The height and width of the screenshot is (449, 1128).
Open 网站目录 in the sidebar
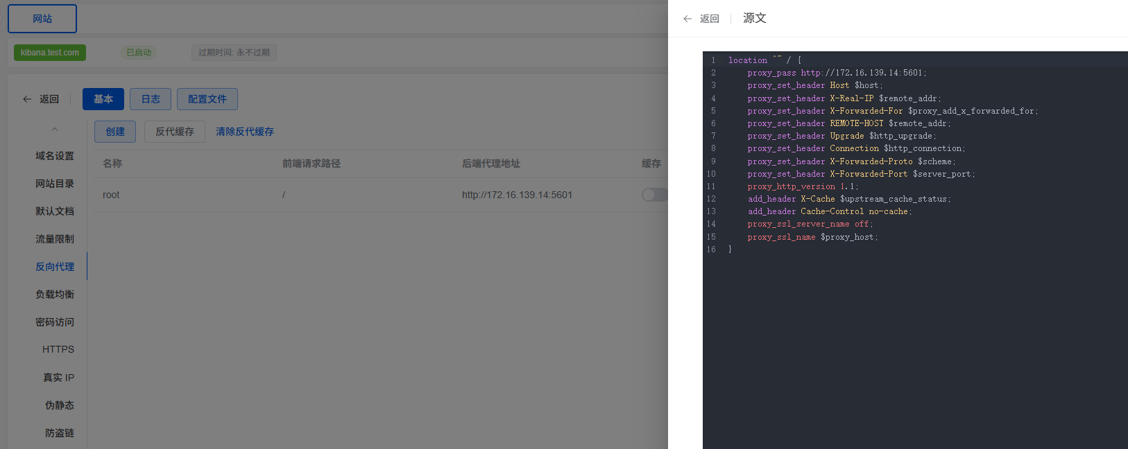click(x=55, y=184)
